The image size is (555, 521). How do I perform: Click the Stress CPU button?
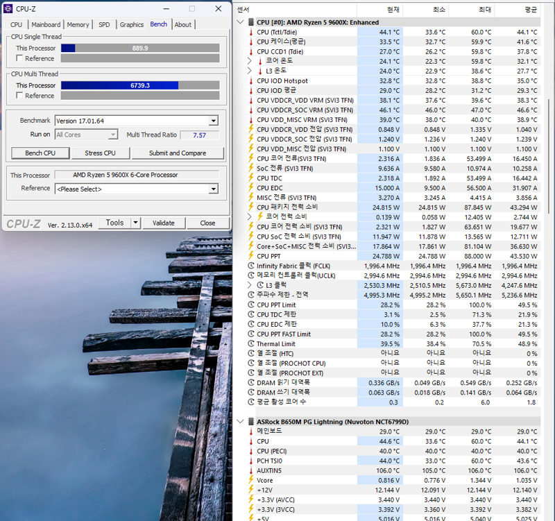100,153
